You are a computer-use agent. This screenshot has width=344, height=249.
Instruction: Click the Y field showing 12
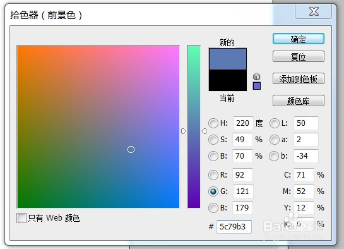coord(304,208)
